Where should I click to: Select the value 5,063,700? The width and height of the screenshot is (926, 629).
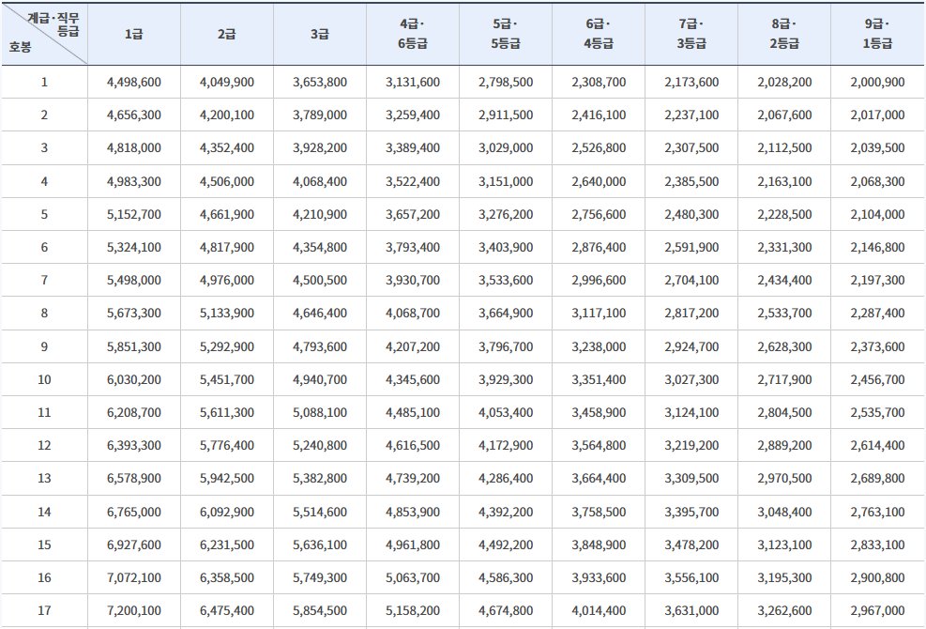(x=413, y=578)
